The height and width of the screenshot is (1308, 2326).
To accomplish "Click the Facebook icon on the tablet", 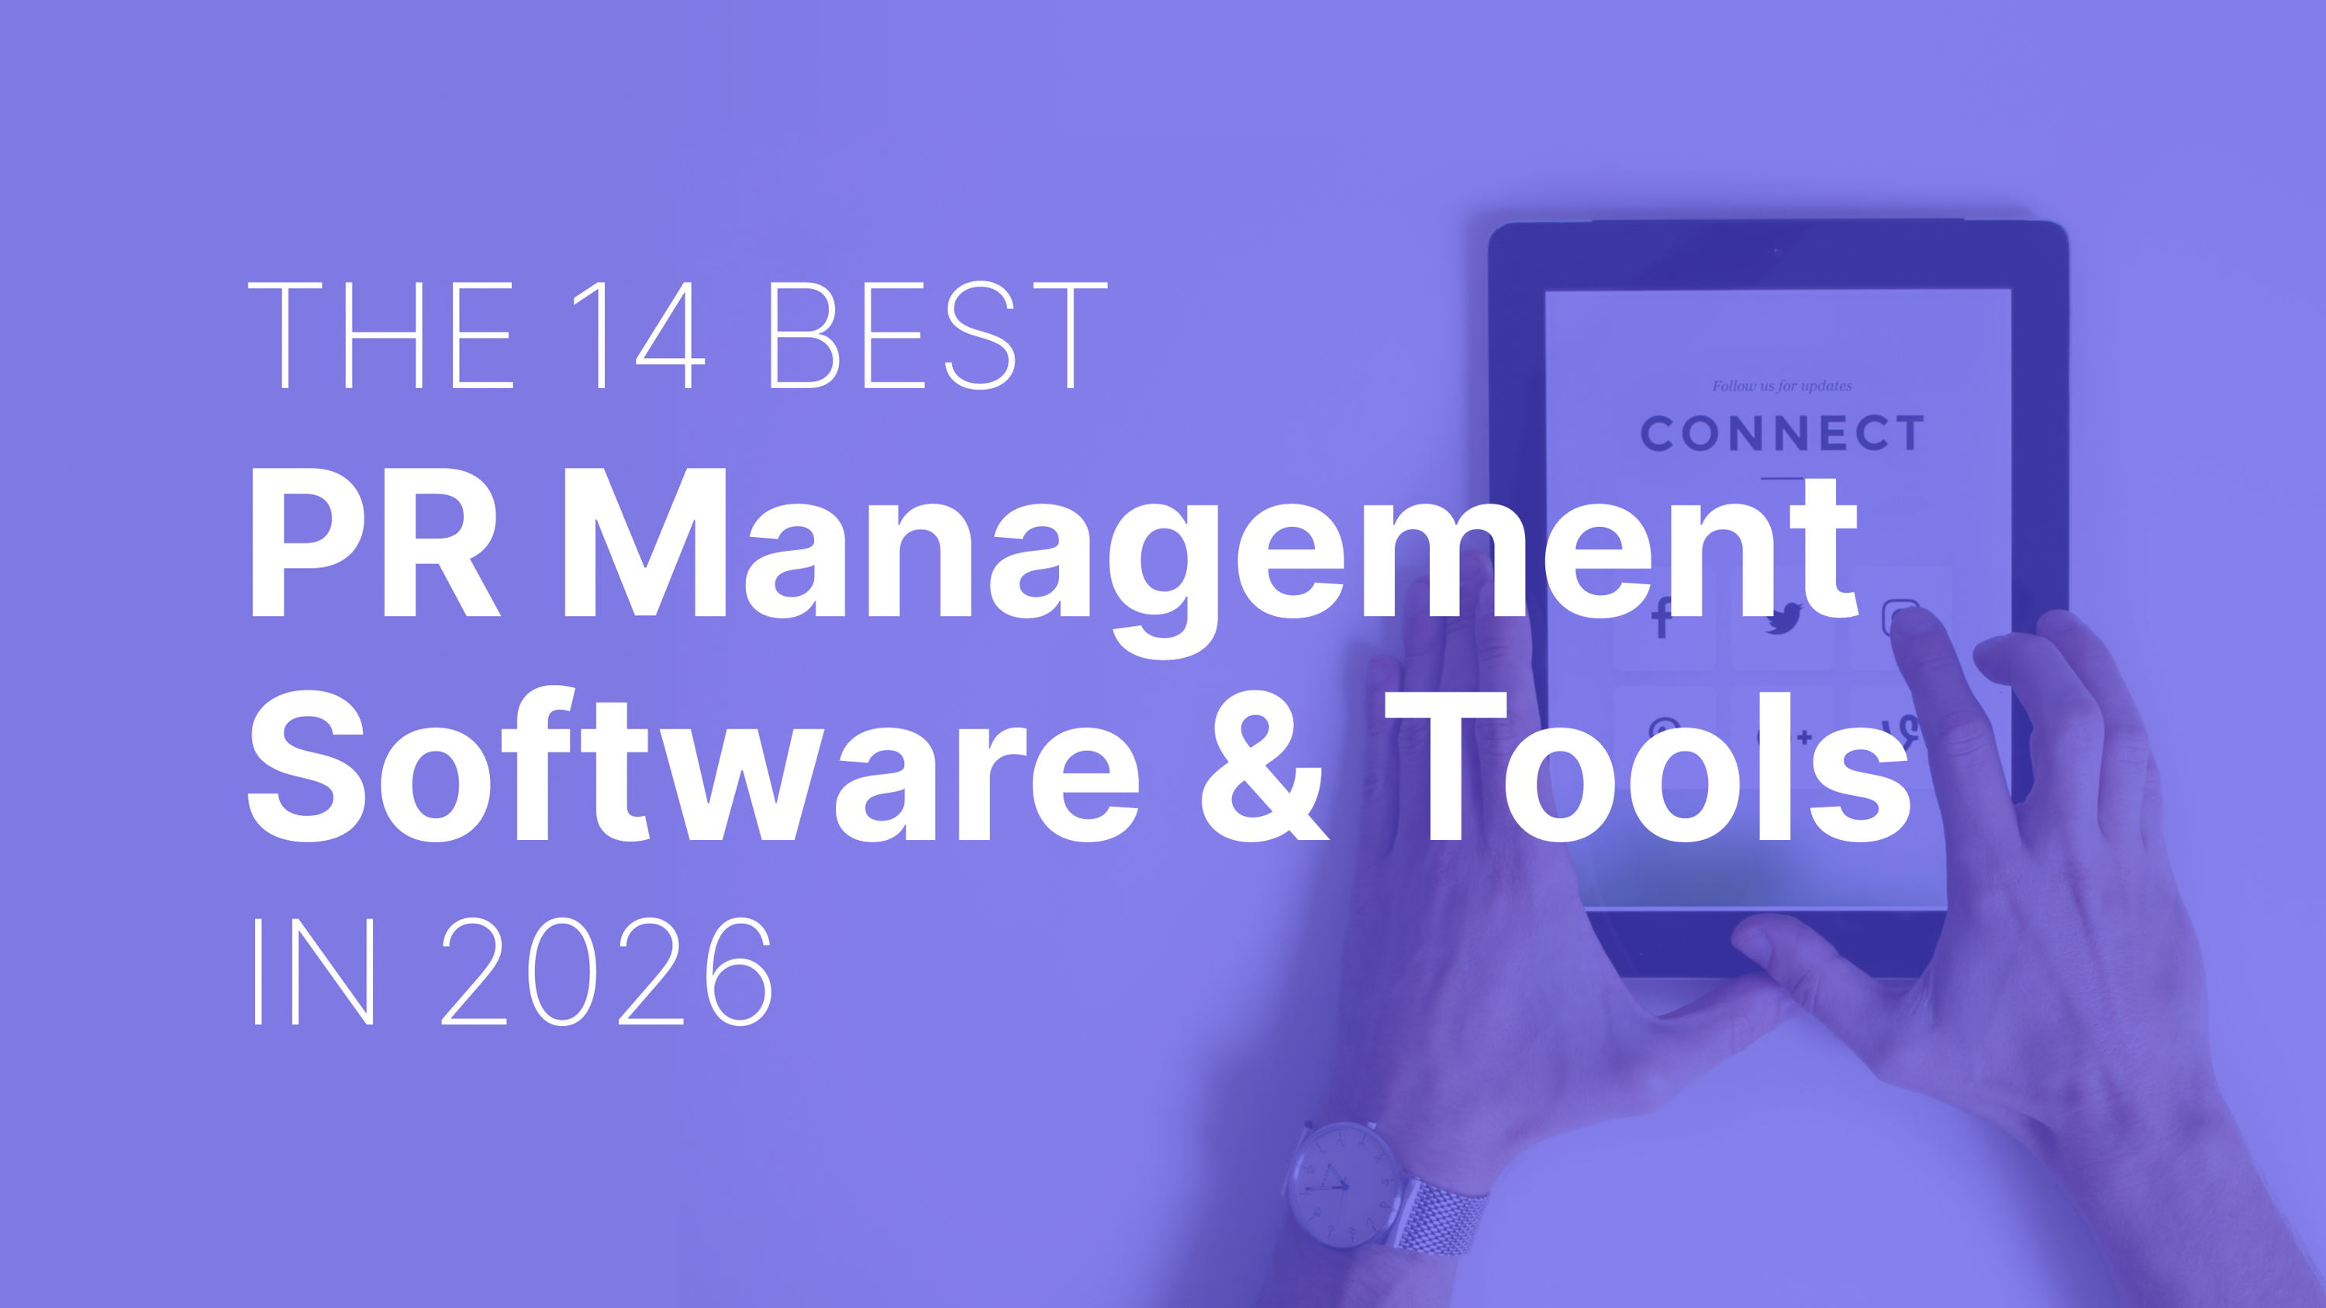I will [1662, 618].
